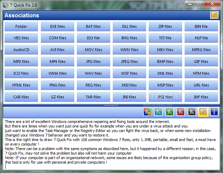Viewport: 223px width, 173px height.
Task: Repair PNG files association
Action: [58, 85]
